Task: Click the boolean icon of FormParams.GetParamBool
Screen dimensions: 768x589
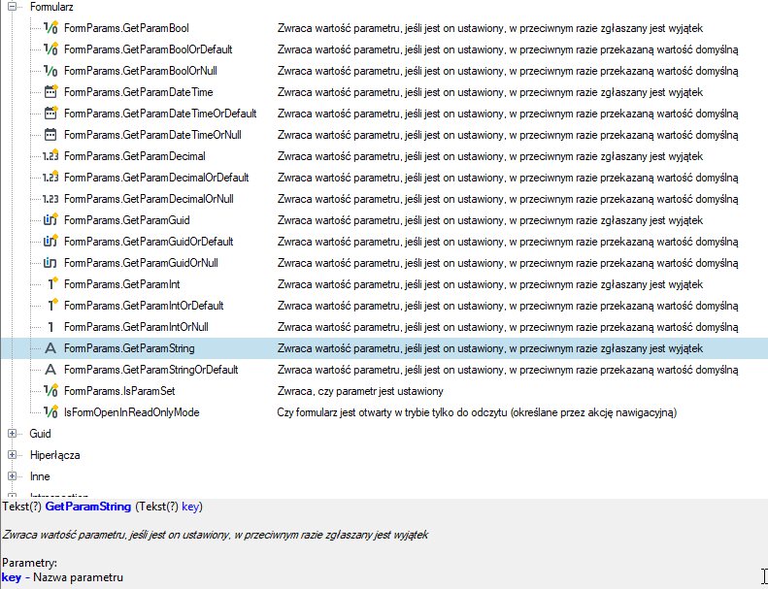Action: (x=50, y=28)
